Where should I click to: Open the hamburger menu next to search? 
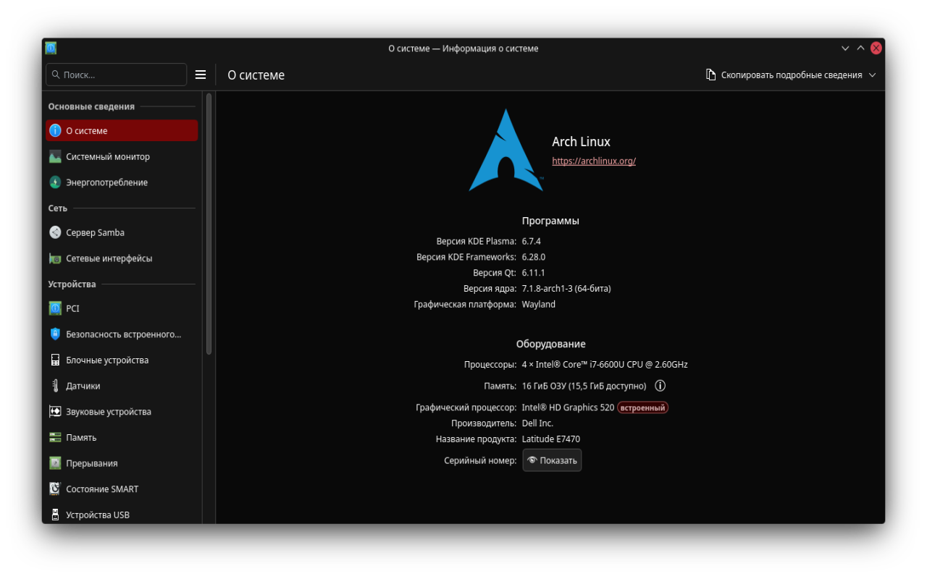click(x=201, y=75)
